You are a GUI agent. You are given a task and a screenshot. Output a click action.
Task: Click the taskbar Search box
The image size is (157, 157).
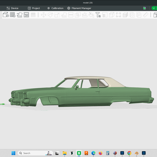click(35, 153)
